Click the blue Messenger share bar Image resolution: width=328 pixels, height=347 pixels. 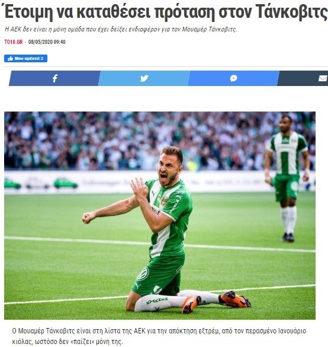(x=233, y=78)
